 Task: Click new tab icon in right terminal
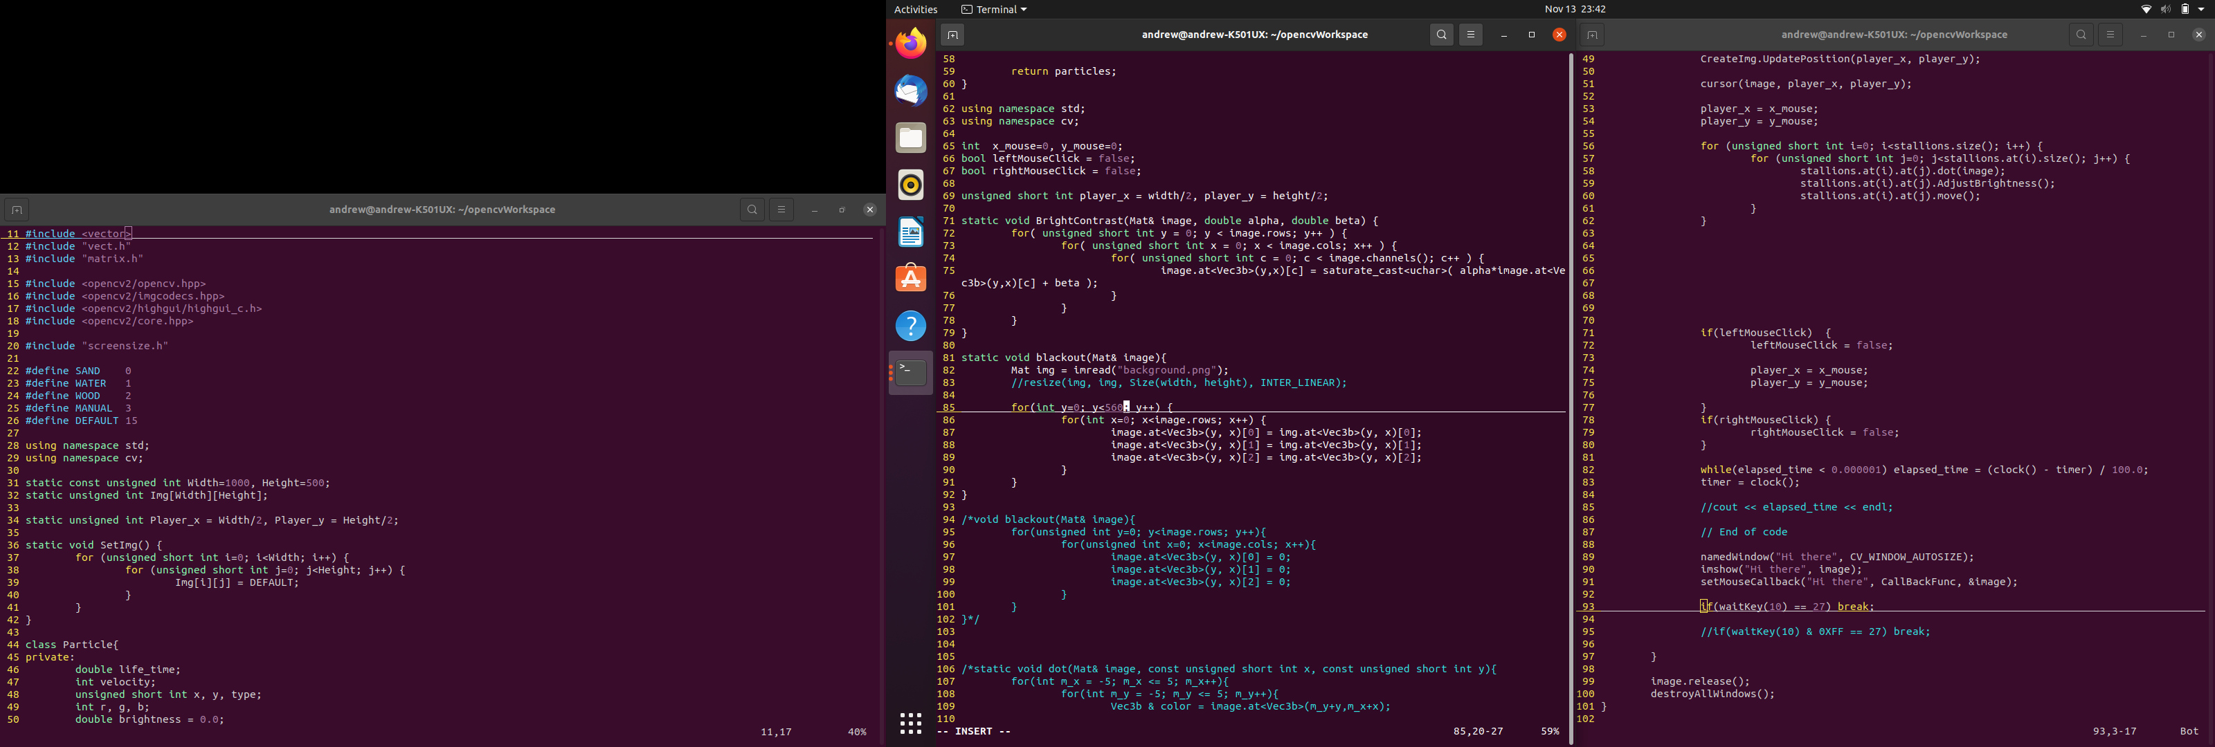[x=1591, y=35]
